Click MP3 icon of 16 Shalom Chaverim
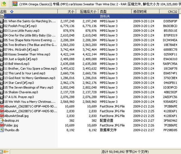181x154 pixels. [2, 92]
